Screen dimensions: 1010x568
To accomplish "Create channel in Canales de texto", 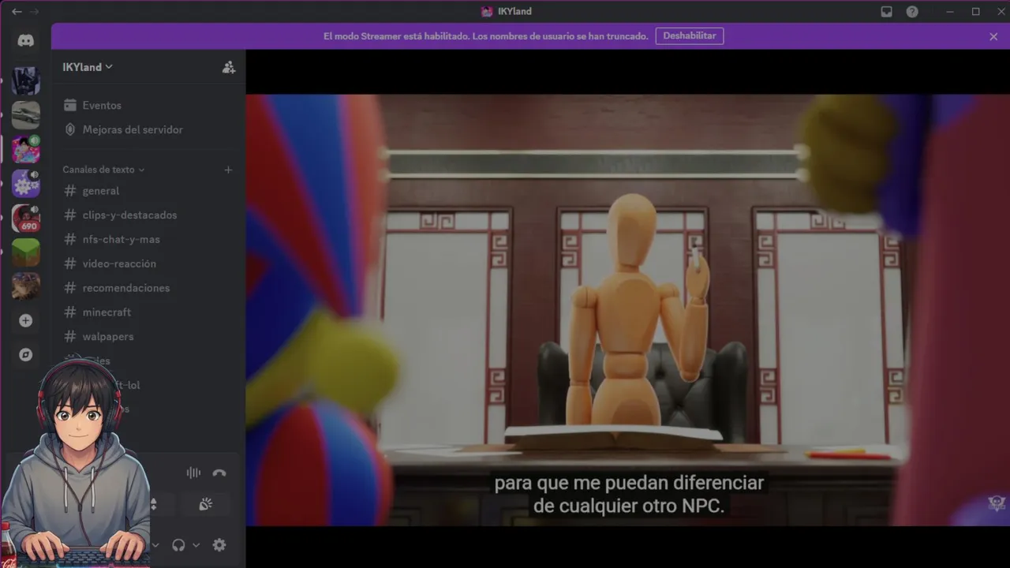I will tap(228, 170).
